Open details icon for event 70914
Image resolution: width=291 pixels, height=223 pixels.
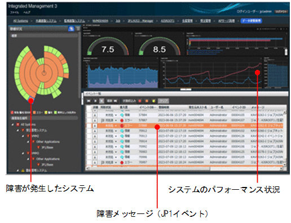point(95,141)
